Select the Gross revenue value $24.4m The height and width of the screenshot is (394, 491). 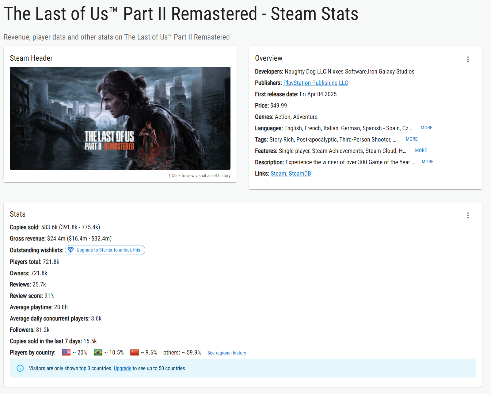[56, 238]
